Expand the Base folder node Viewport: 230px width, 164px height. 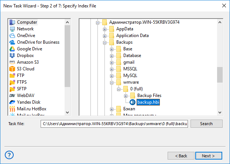point(111,49)
